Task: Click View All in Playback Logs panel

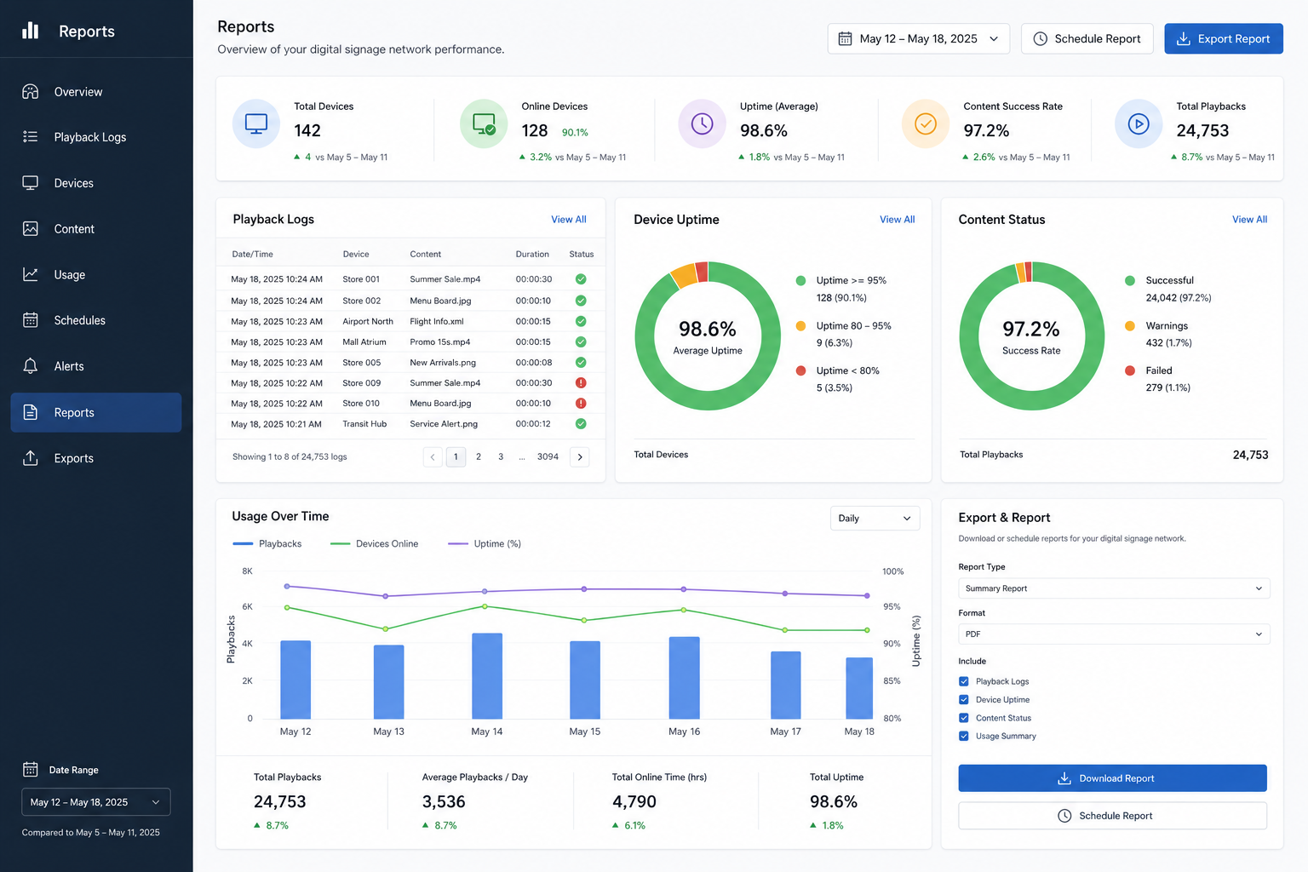Action: [x=569, y=219]
